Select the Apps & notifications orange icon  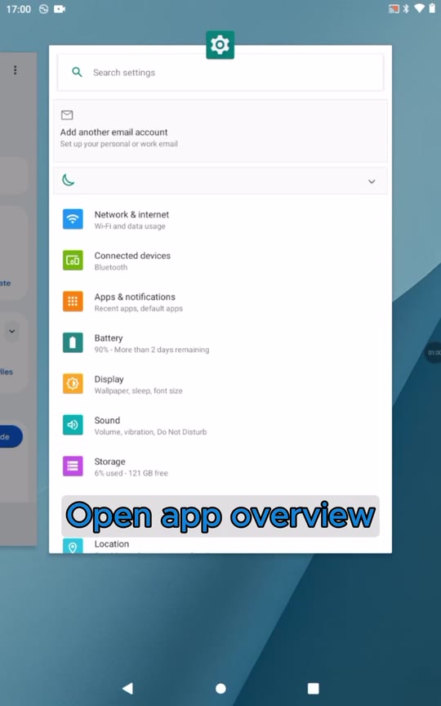point(73,302)
